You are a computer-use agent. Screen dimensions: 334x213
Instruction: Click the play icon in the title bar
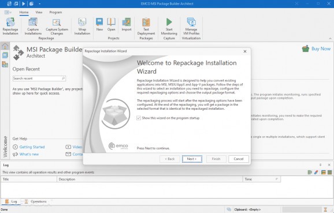pyautogui.click(x=24, y=3)
